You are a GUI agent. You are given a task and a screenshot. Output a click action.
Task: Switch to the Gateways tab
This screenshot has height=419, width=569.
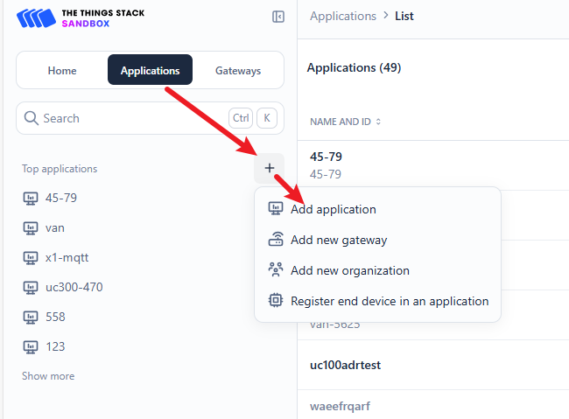pos(238,70)
